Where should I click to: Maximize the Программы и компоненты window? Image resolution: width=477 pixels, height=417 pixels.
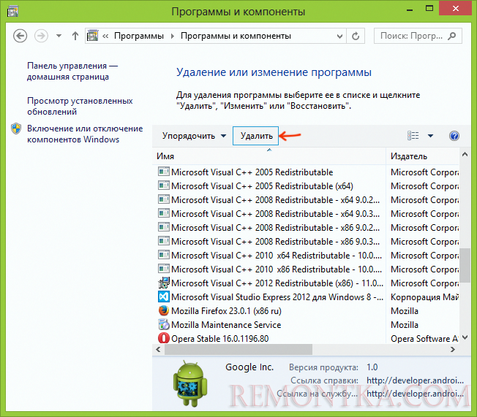coord(429,9)
